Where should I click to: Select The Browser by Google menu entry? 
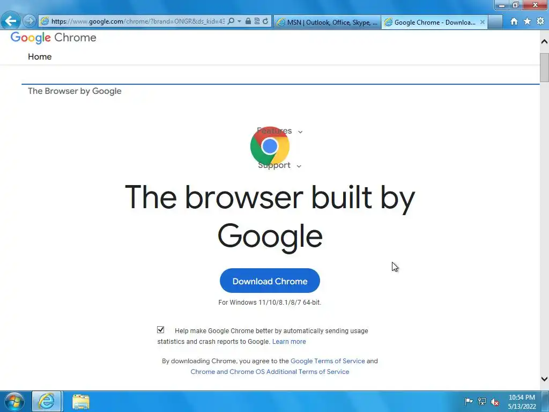(75, 91)
